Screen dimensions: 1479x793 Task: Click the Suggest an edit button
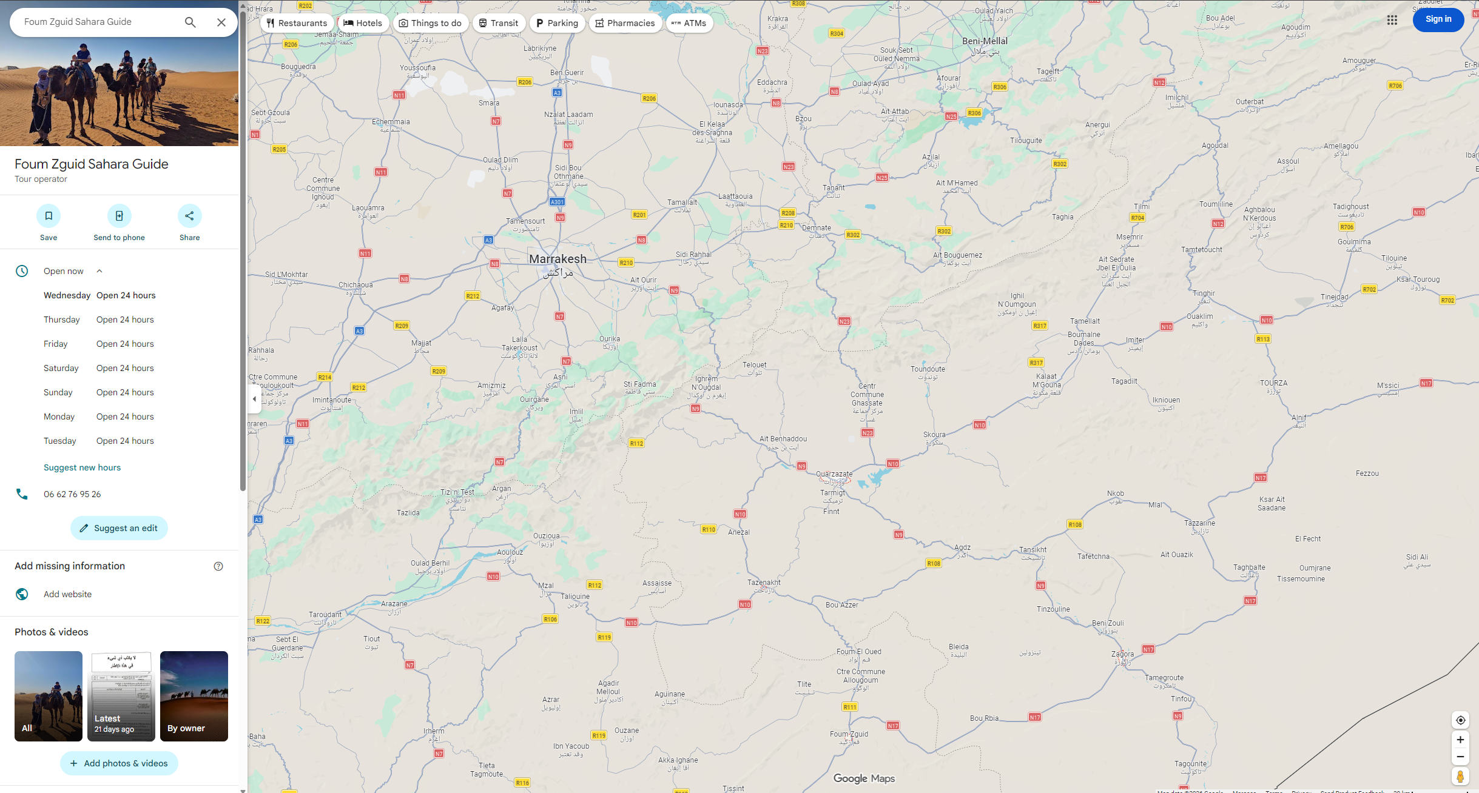click(x=119, y=528)
